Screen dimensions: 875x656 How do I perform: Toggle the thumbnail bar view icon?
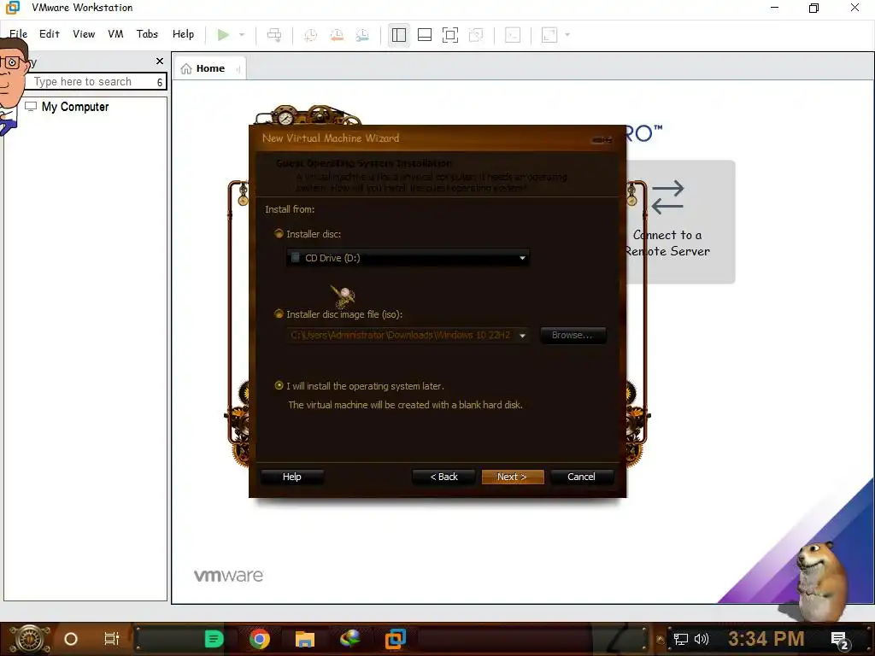(x=425, y=35)
